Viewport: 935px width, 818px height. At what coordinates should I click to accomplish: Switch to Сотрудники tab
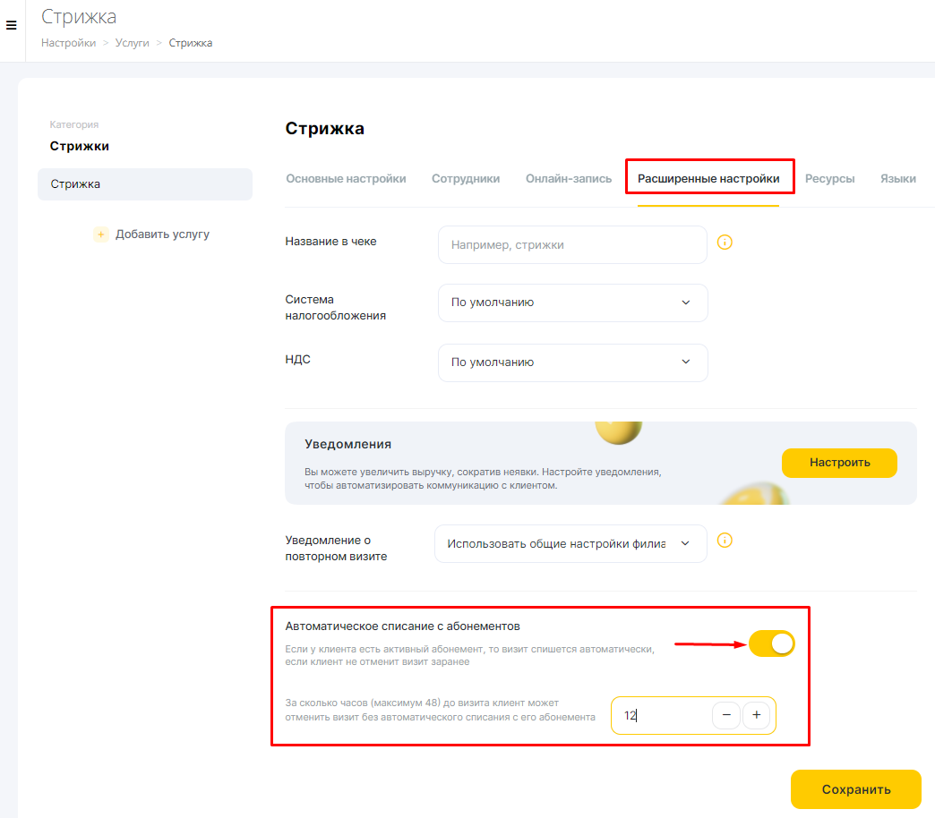(x=466, y=179)
